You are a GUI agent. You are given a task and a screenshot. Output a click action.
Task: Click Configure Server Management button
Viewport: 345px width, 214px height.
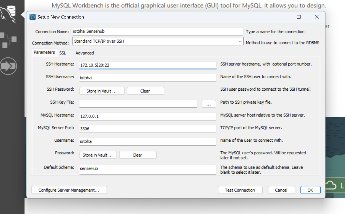pyautogui.click(x=69, y=190)
